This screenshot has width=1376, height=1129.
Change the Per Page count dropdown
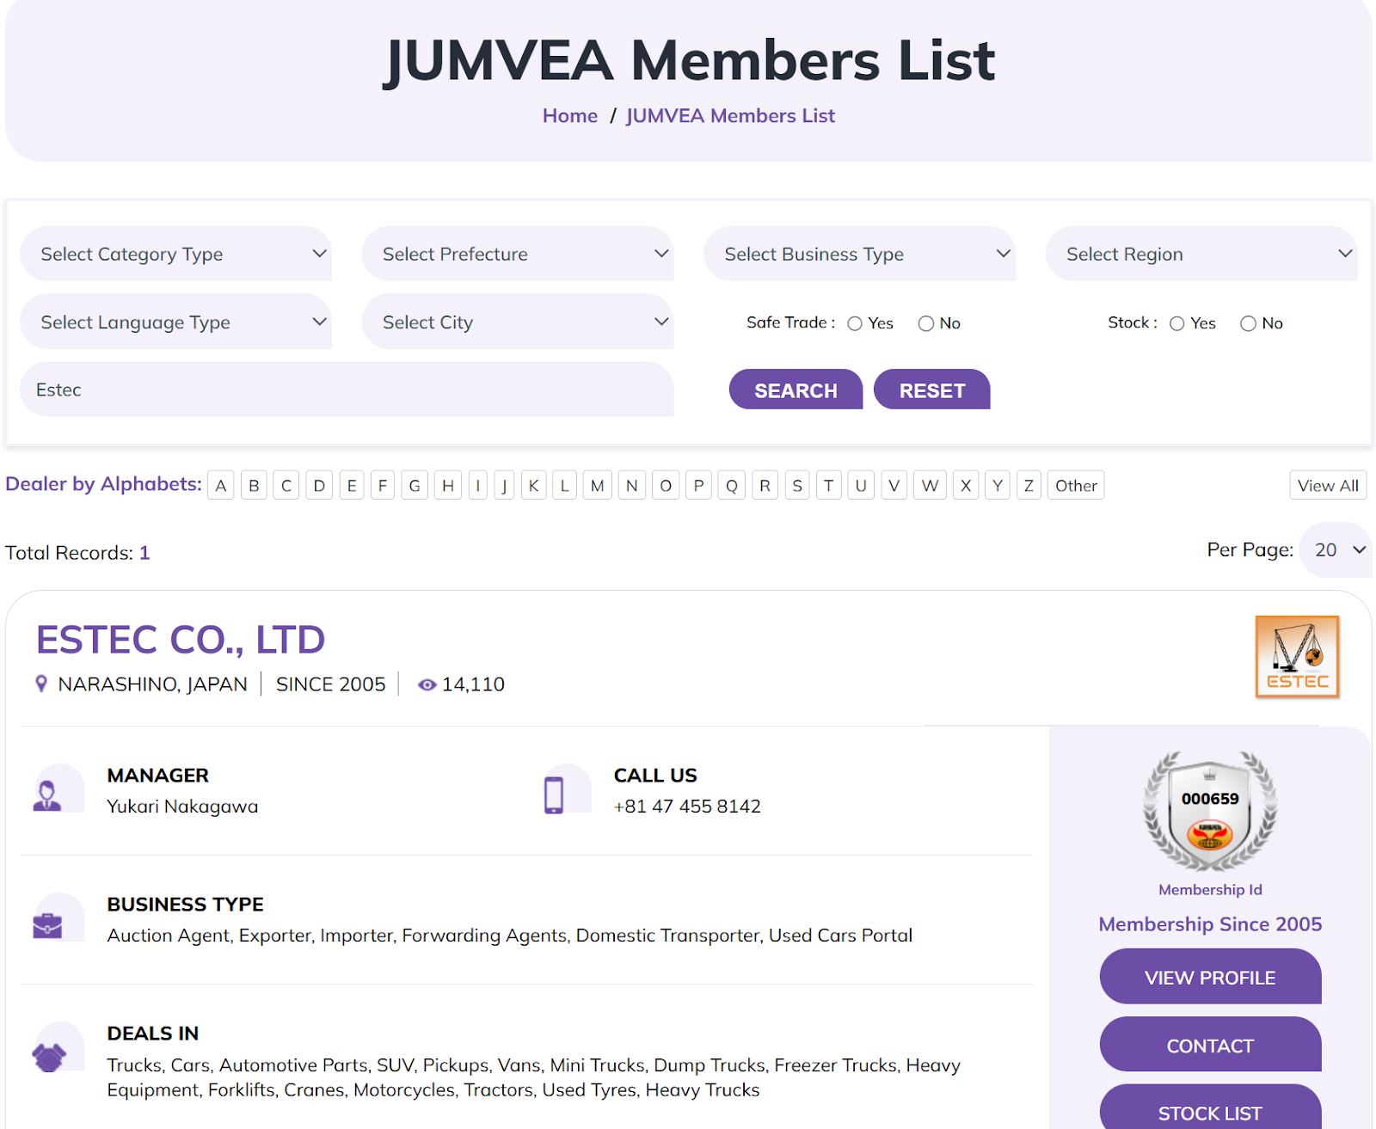1336,549
